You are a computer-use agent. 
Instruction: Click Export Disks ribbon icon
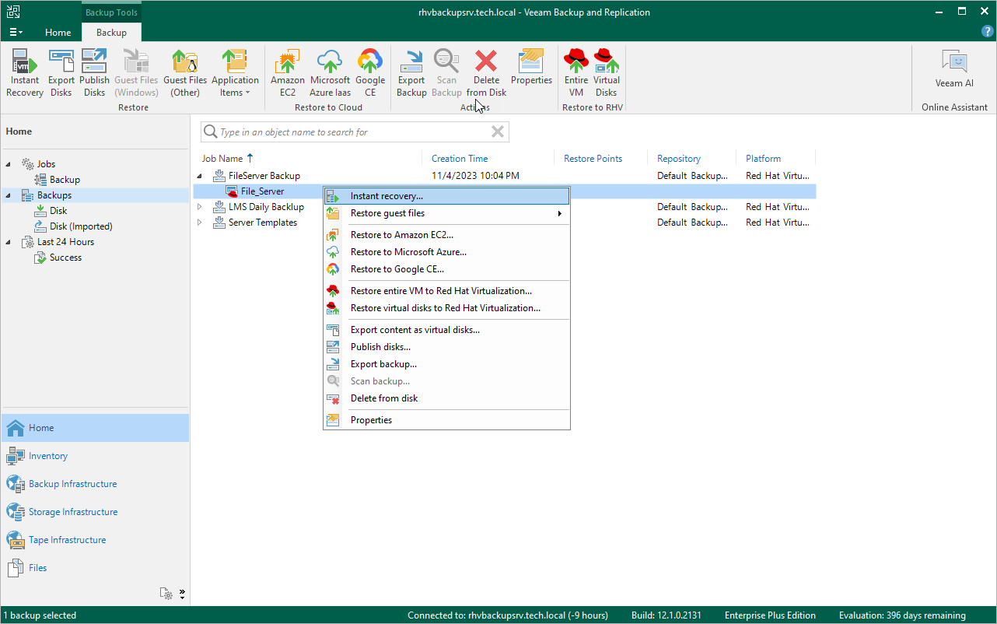pyautogui.click(x=61, y=73)
